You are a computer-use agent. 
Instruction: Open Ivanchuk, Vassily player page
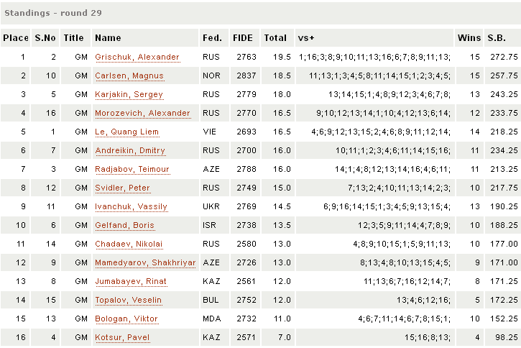tap(131, 207)
